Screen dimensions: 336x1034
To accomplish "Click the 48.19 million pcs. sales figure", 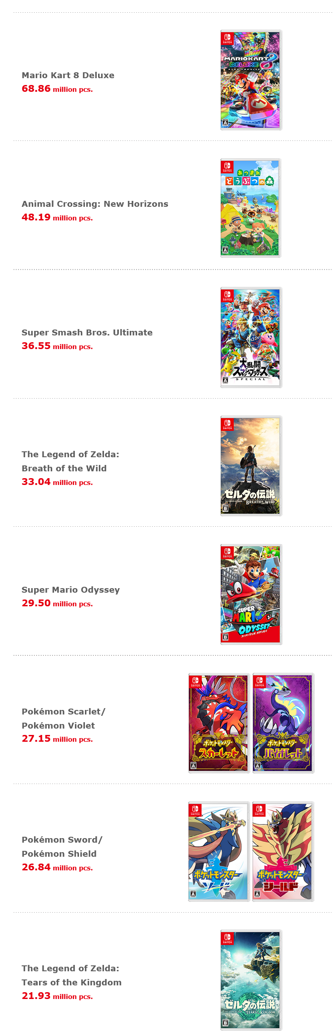I will coord(57,218).
